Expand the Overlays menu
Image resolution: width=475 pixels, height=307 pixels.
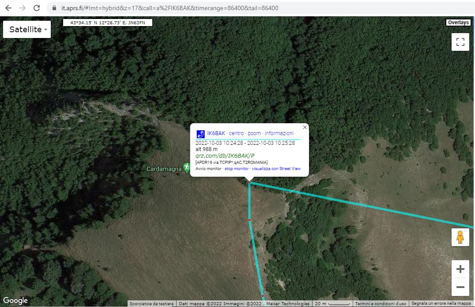click(458, 23)
